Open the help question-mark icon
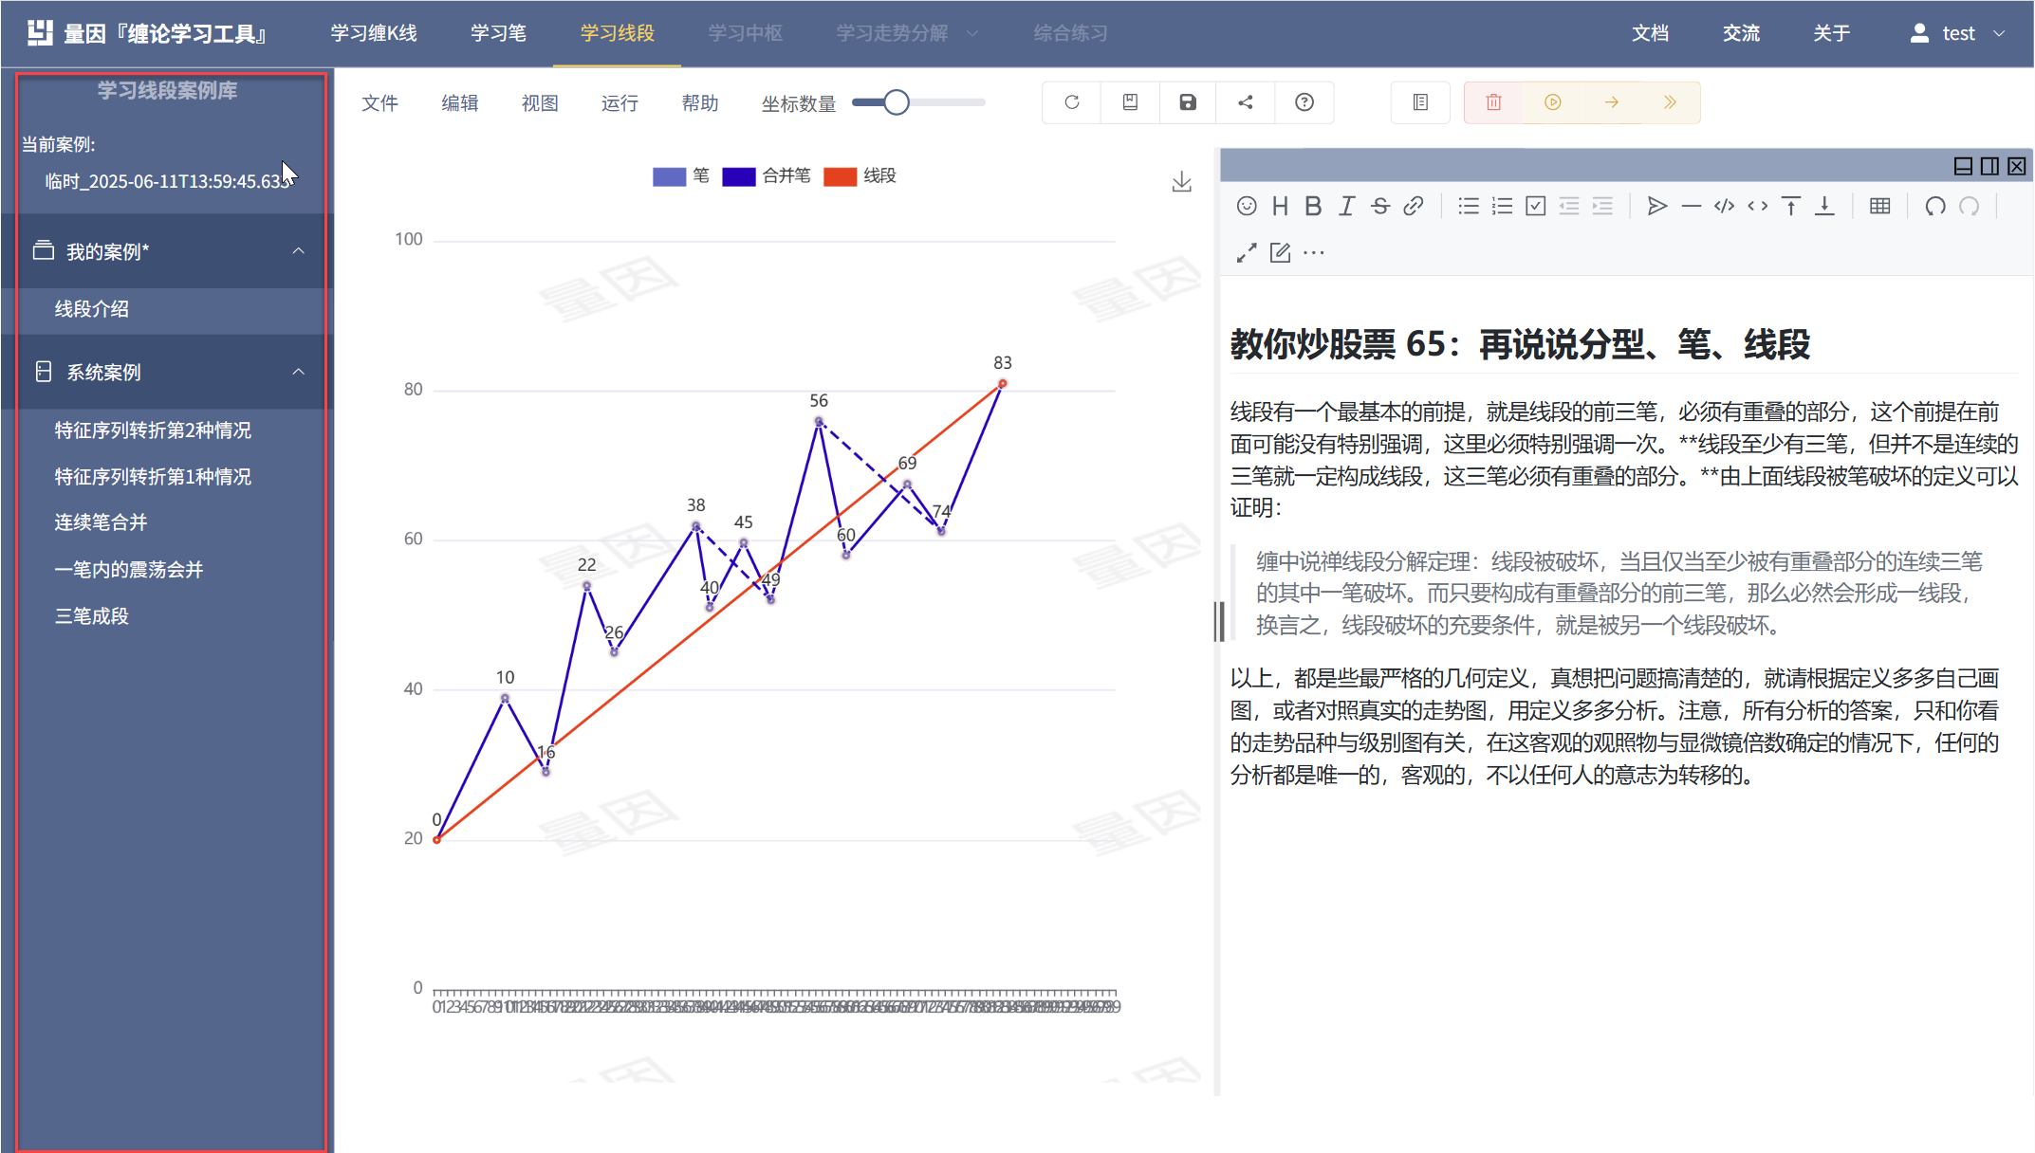 pos(1304,102)
